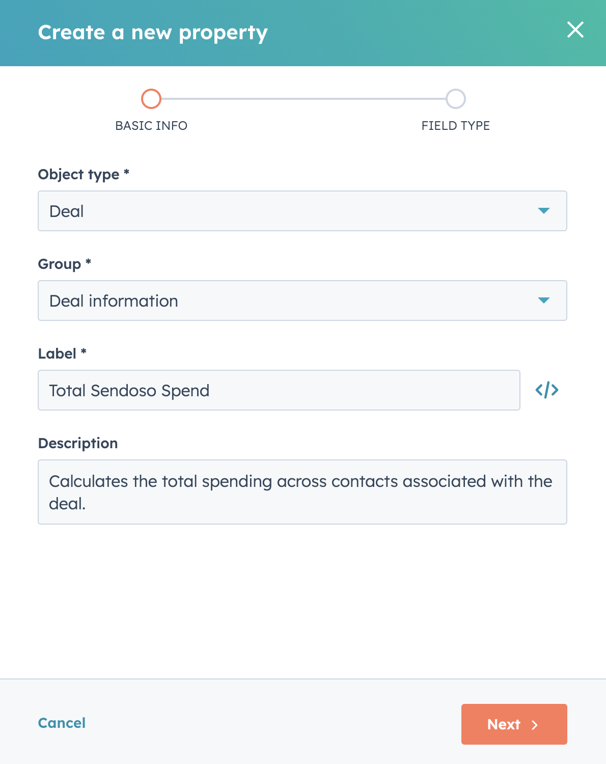
Task: Click the Object type dropdown caret arrow
Action: 544,211
